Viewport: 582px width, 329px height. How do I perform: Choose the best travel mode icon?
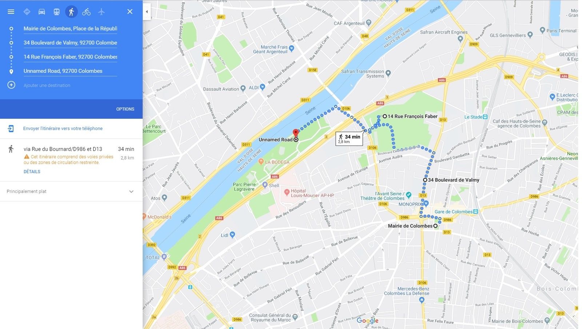point(27,12)
